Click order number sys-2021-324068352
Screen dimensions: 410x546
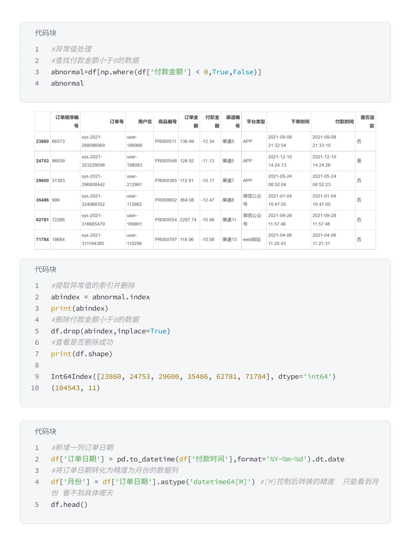(93, 200)
